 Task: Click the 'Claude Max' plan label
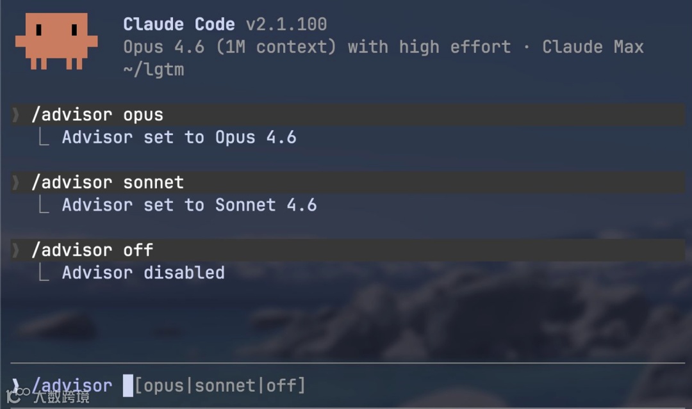point(593,47)
